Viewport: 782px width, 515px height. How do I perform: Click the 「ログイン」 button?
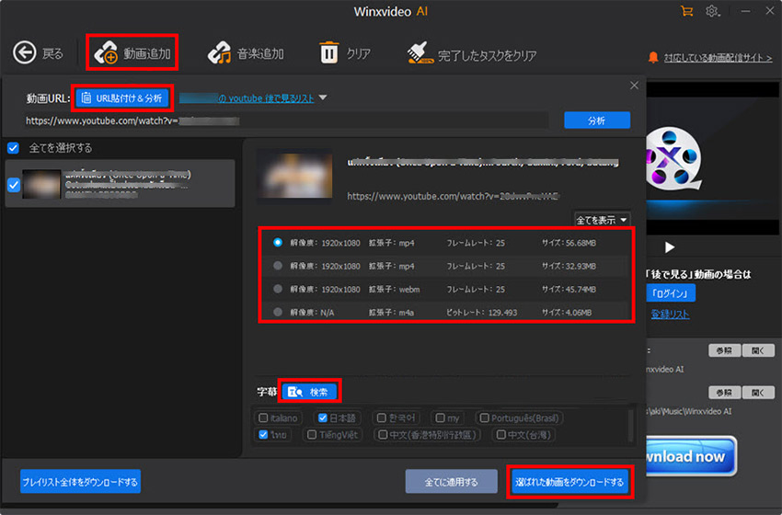[671, 293]
